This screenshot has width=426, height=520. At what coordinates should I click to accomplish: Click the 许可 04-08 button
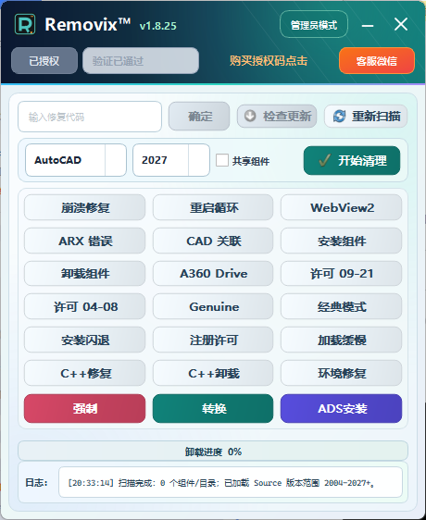click(x=84, y=307)
